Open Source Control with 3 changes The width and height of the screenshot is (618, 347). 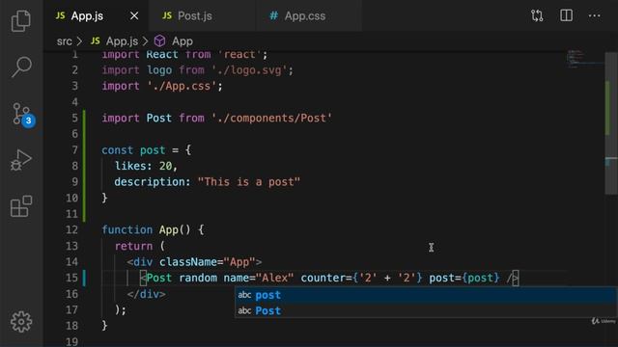click(22, 114)
